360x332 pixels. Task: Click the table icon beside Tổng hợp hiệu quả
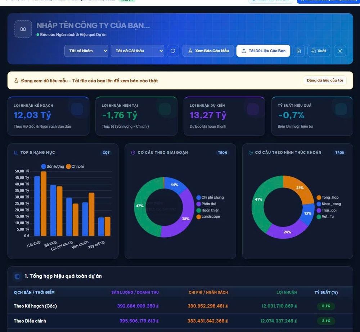pyautogui.click(x=17, y=276)
